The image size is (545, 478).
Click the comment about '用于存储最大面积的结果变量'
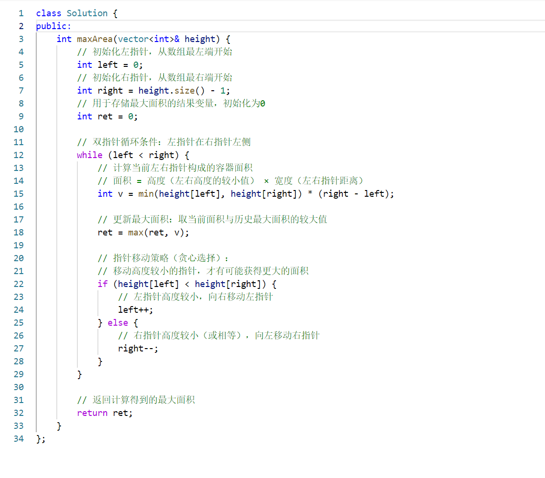[x=171, y=104]
